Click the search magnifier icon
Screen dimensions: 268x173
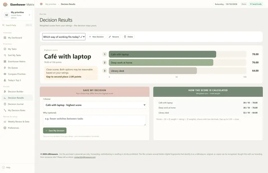click(3, 25)
